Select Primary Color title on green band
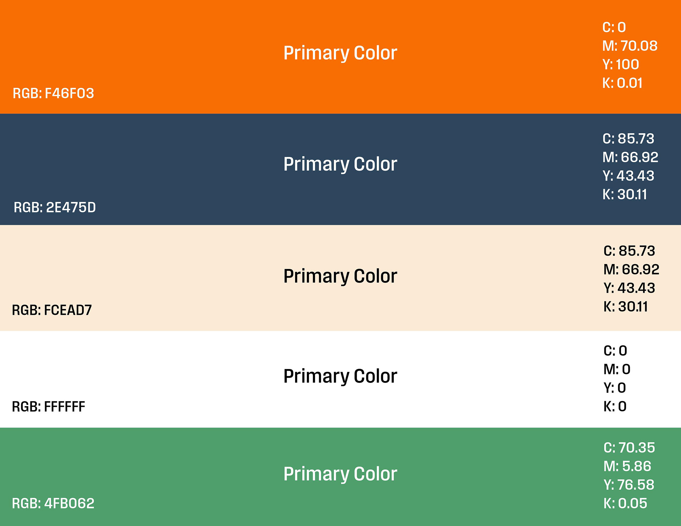 click(x=340, y=474)
